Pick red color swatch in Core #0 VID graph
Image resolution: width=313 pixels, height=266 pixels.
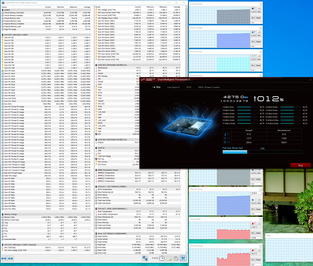[x=253, y=223]
